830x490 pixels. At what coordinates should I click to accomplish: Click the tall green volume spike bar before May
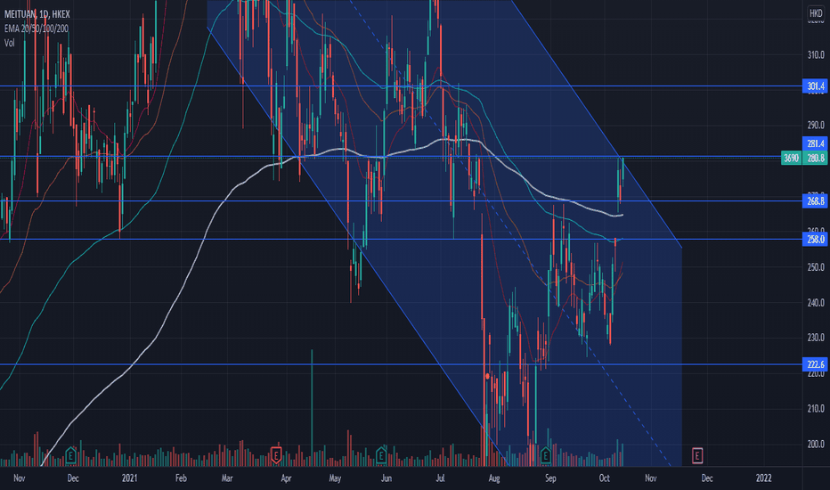click(x=312, y=407)
